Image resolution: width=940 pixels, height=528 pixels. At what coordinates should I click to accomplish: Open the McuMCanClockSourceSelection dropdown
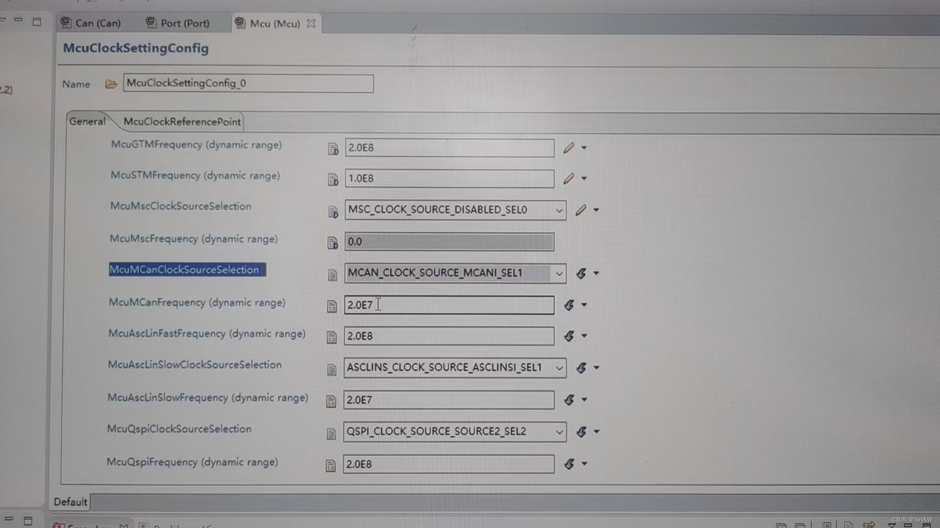pos(559,274)
